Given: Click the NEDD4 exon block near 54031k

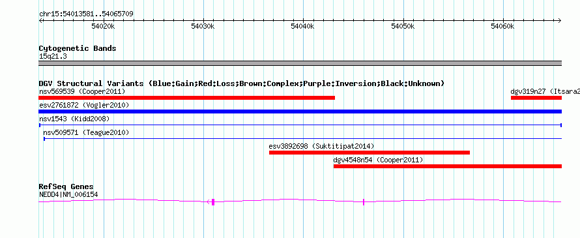Looking at the screenshot, I should (x=213, y=201).
